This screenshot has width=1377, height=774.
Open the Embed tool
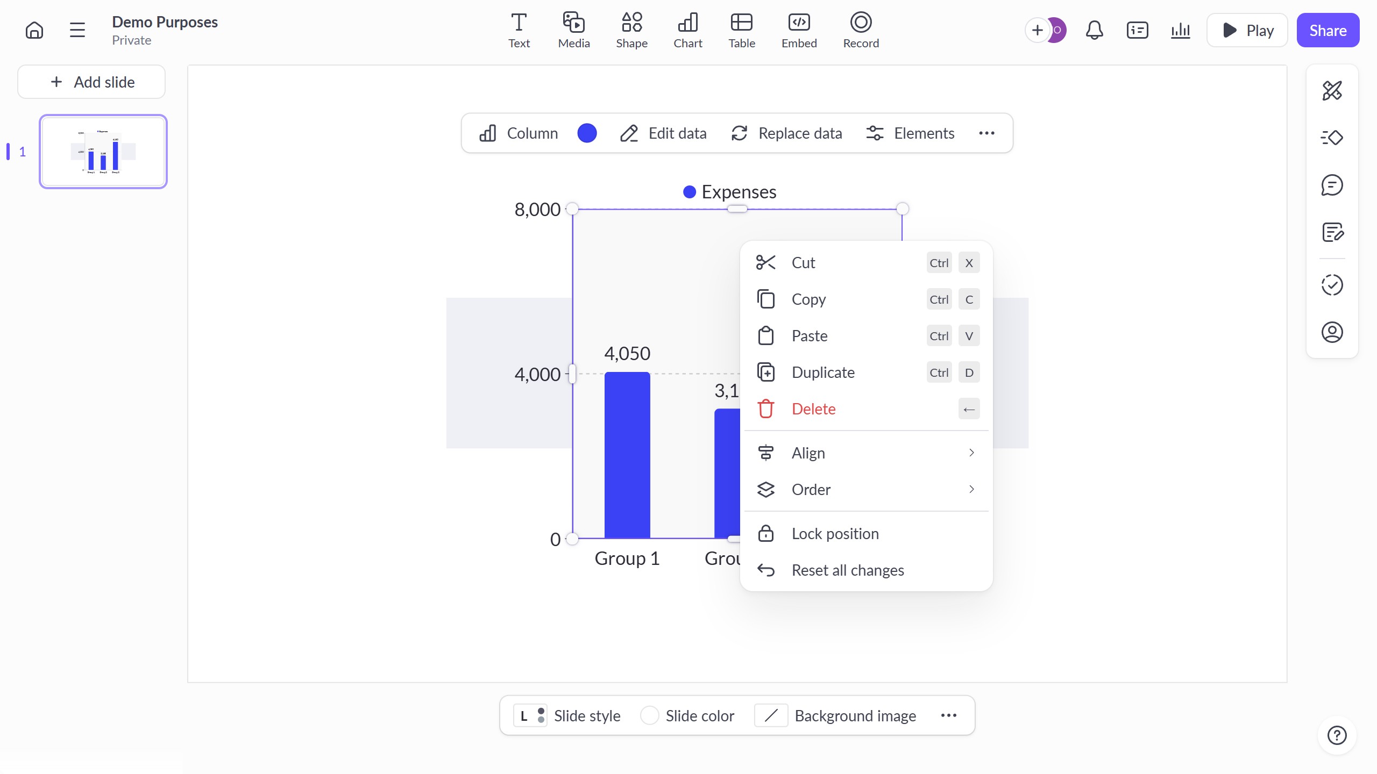tap(799, 30)
